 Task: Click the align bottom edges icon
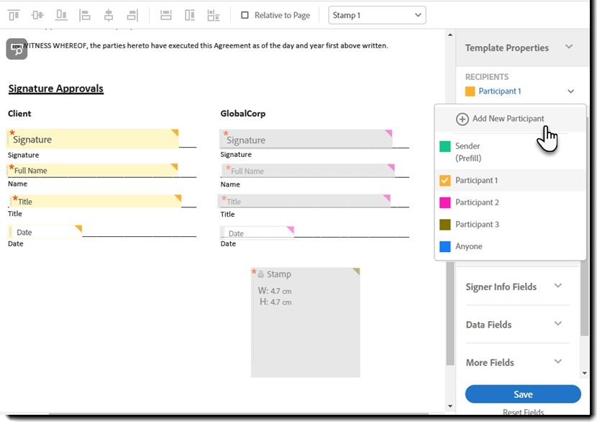pyautogui.click(x=62, y=15)
